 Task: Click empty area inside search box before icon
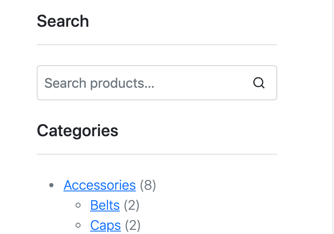[x=202, y=83]
